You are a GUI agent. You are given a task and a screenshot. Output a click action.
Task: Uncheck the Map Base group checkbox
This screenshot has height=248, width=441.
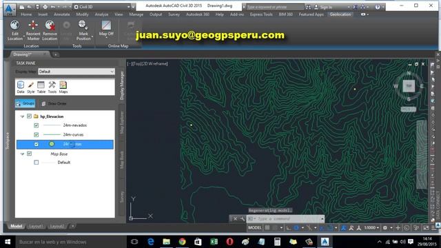(x=29, y=154)
